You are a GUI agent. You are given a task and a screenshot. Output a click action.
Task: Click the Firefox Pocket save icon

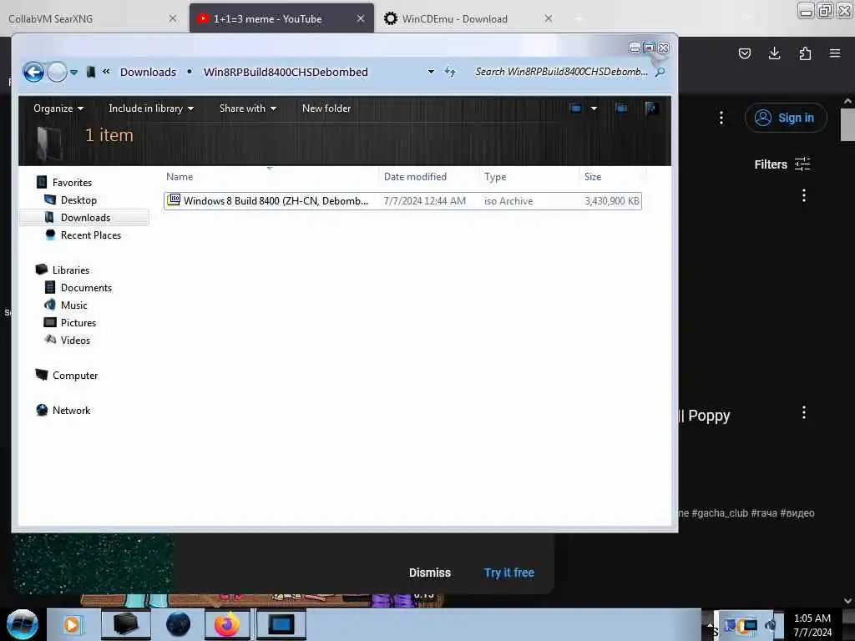(x=744, y=53)
